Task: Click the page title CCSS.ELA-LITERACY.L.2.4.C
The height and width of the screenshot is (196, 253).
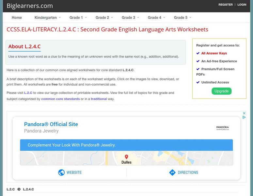Action: [x=107, y=29]
